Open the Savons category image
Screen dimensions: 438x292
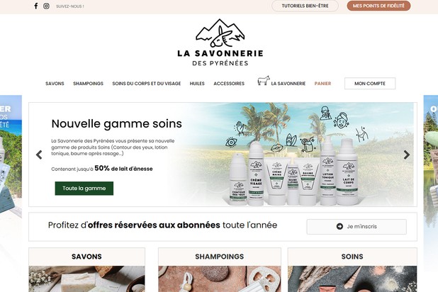pos(86,279)
